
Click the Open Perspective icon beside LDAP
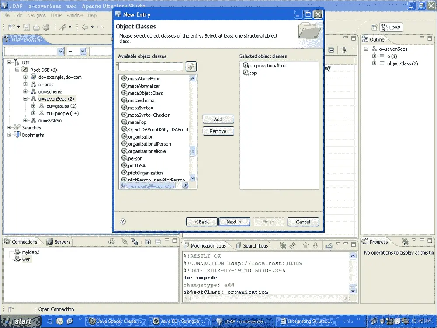[x=375, y=28]
